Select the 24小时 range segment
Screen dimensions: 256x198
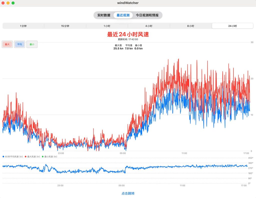click(x=232, y=26)
